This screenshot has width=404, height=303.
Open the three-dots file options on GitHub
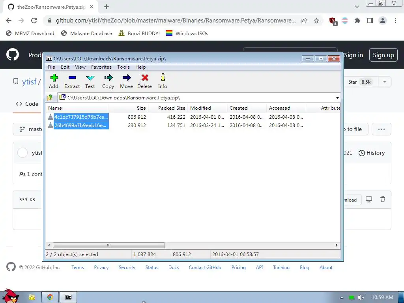382,129
